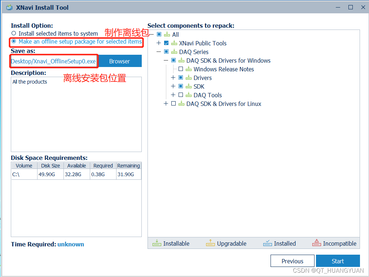Click the red Incompatible legend icon
The image size is (369, 277).
pyautogui.click(x=317, y=243)
